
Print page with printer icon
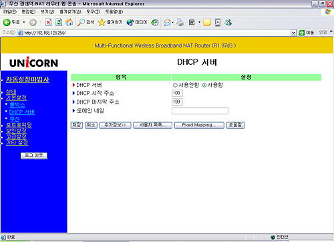point(180,22)
